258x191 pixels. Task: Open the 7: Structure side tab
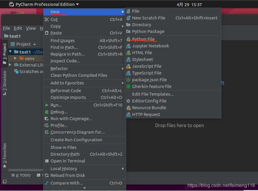pyautogui.click(x=5, y=83)
